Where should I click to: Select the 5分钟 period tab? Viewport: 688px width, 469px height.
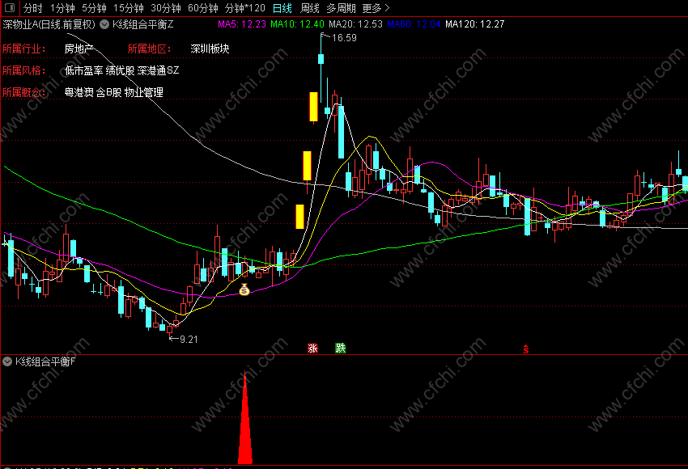pos(94,8)
